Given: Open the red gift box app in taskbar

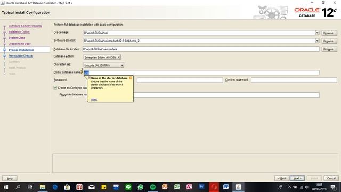Looking at the screenshot, I should click(x=79, y=187).
